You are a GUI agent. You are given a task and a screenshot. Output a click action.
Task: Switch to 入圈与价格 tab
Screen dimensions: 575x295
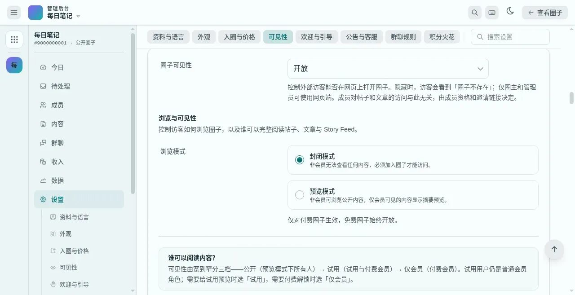tap(239, 37)
